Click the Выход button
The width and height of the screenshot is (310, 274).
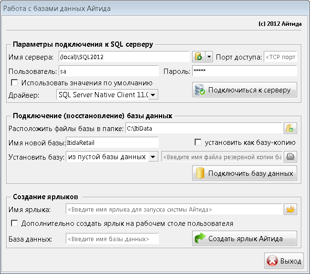284,261
